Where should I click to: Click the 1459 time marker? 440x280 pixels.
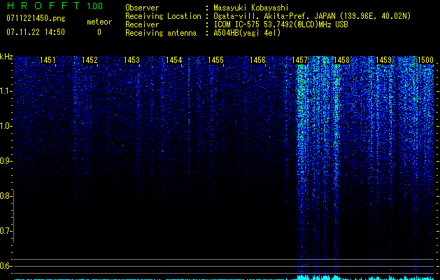[x=383, y=59]
